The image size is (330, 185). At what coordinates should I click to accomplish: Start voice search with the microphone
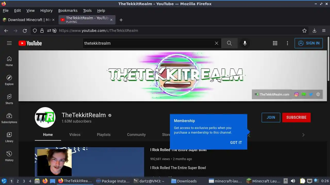click(245, 43)
